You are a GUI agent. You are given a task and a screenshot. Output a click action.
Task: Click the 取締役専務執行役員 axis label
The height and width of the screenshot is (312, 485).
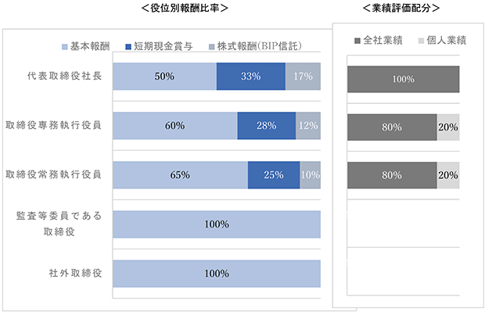click(x=53, y=125)
